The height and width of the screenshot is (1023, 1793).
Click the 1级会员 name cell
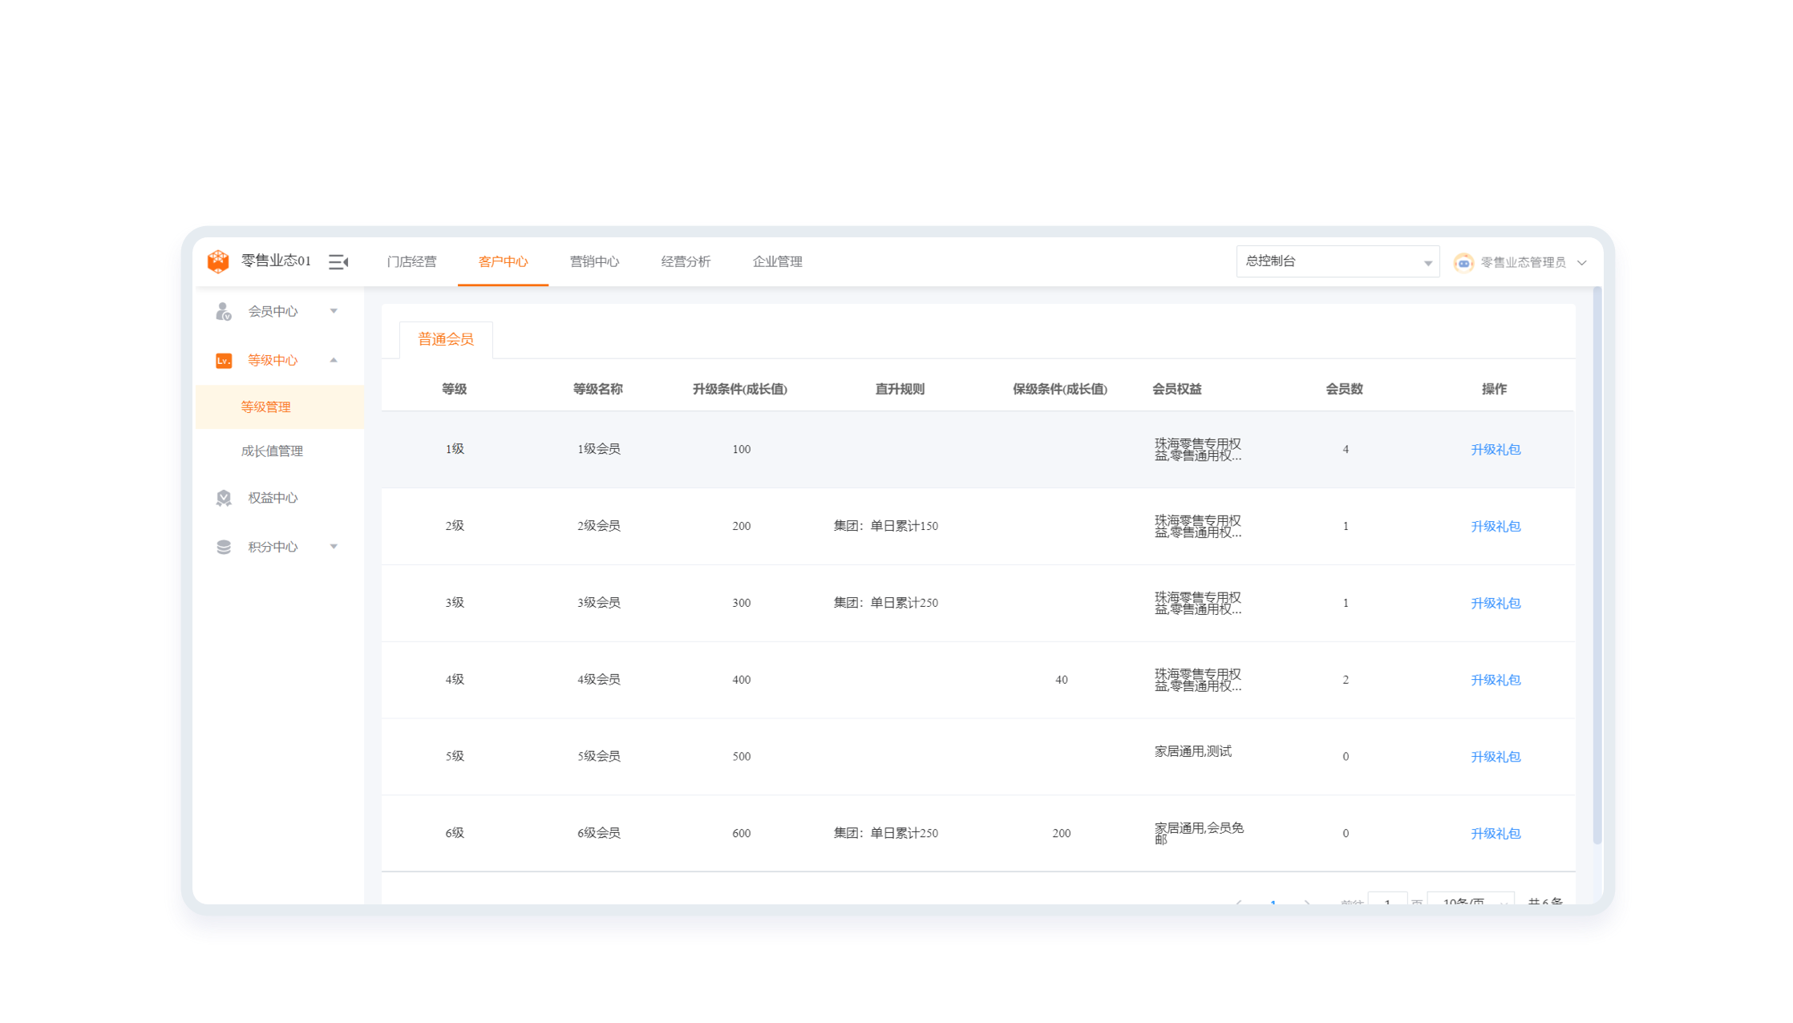click(x=599, y=449)
